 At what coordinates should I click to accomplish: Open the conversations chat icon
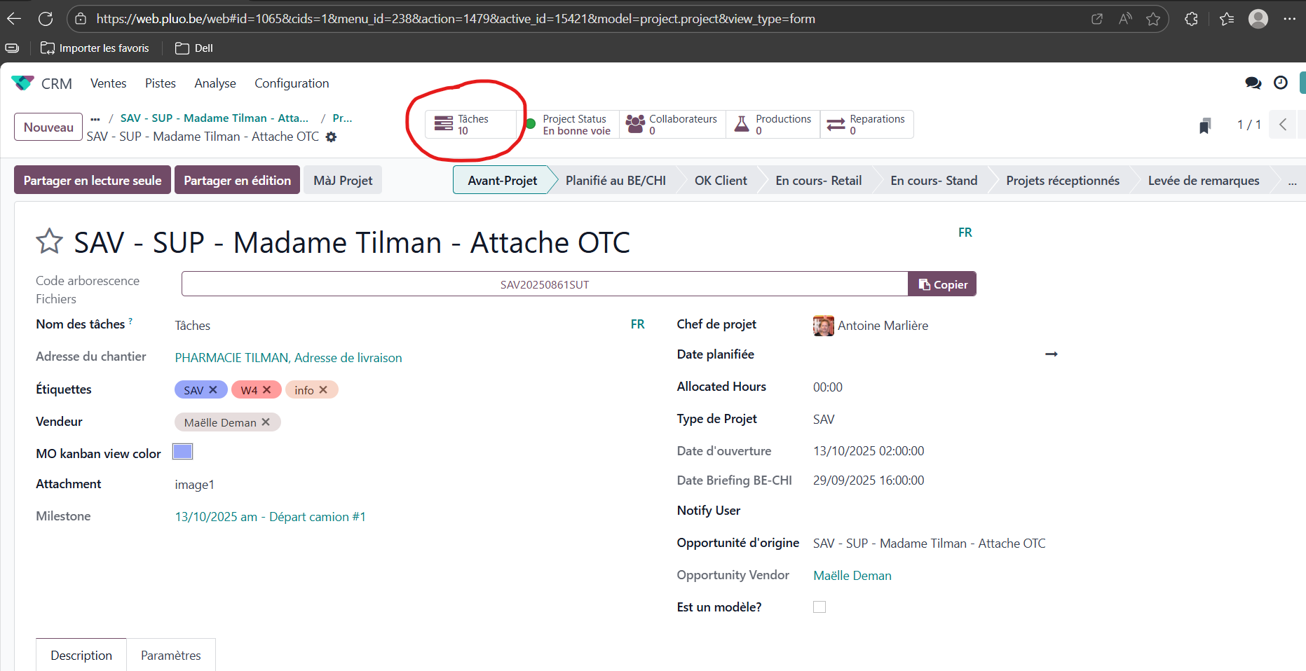(x=1253, y=83)
